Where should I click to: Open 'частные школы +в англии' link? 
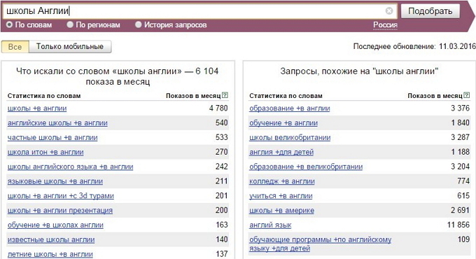point(52,137)
